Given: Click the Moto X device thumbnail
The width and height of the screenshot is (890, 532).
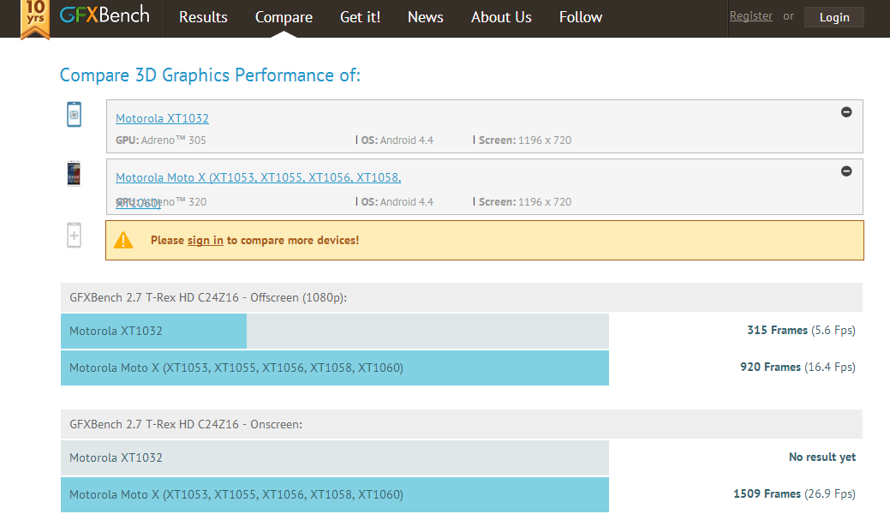Looking at the screenshot, I should 74,174.
